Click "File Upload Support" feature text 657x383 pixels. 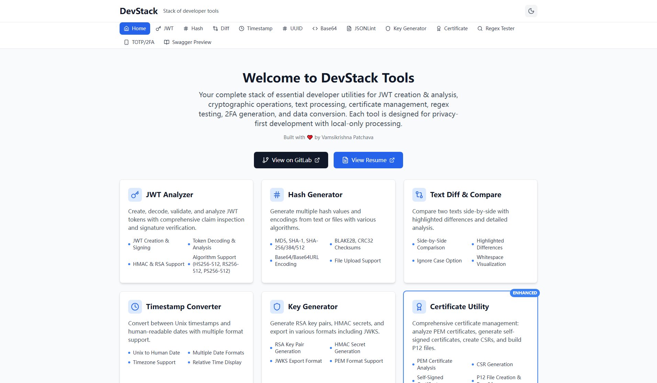point(358,261)
